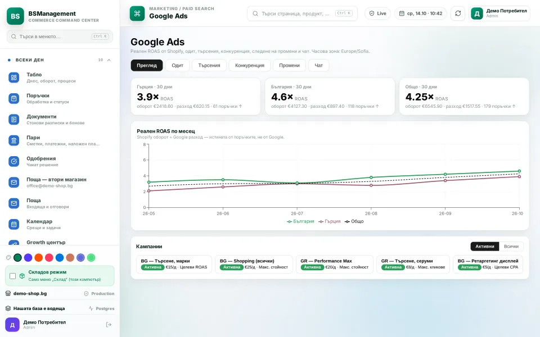Image resolution: width=540 pixels, height=337 pixels.
Task: Switch to the Промени tab
Action: [289, 65]
